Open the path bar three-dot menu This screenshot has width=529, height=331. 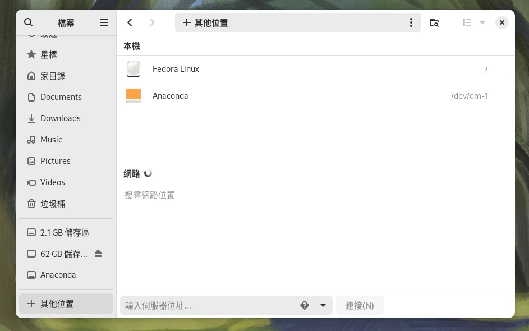pyautogui.click(x=411, y=22)
